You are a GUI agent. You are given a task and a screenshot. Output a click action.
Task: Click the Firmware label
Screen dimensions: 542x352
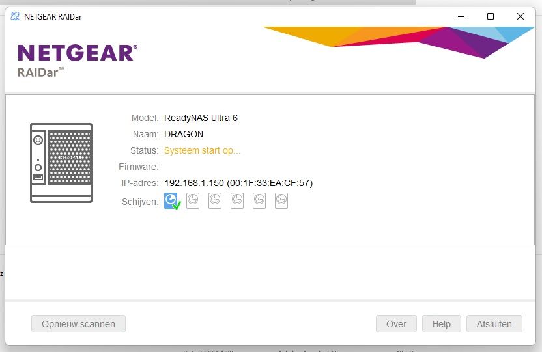[x=138, y=167]
